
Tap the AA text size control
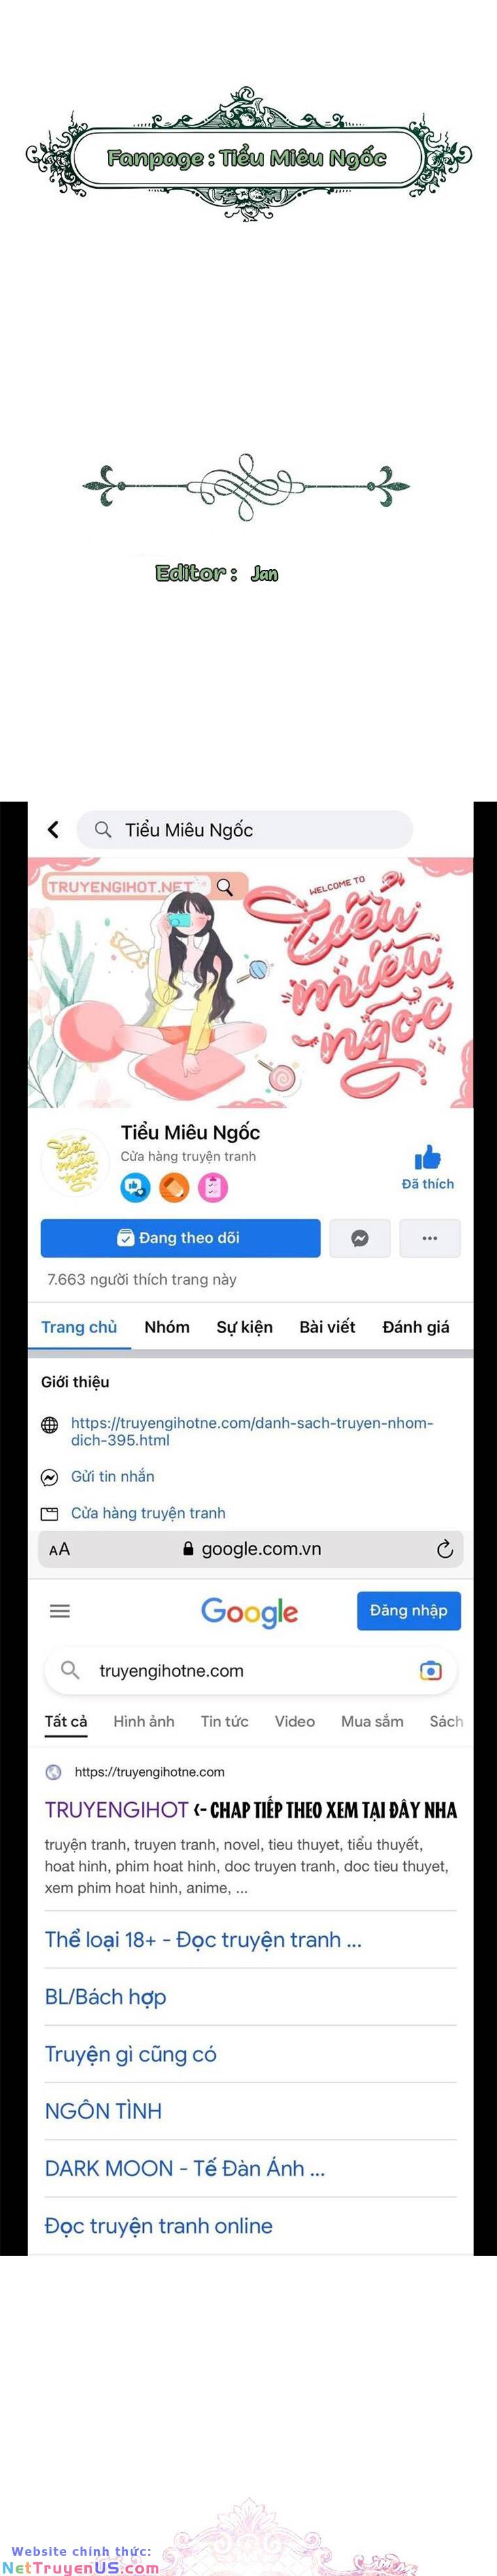click(60, 1549)
